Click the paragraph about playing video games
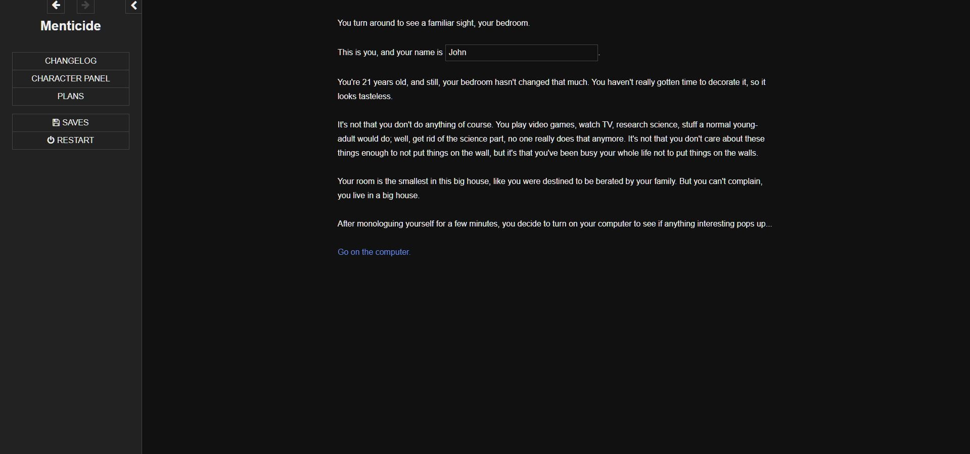970x454 pixels. click(x=551, y=139)
